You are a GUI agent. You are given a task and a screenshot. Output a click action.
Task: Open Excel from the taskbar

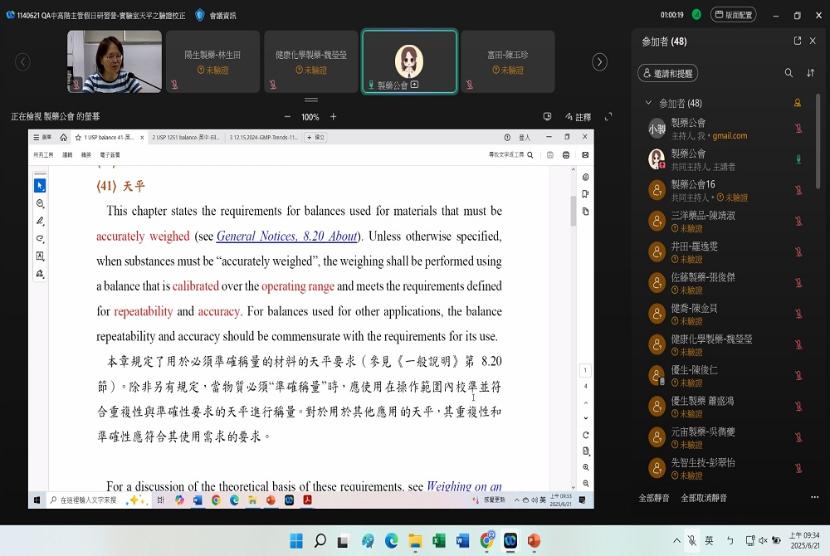click(439, 541)
